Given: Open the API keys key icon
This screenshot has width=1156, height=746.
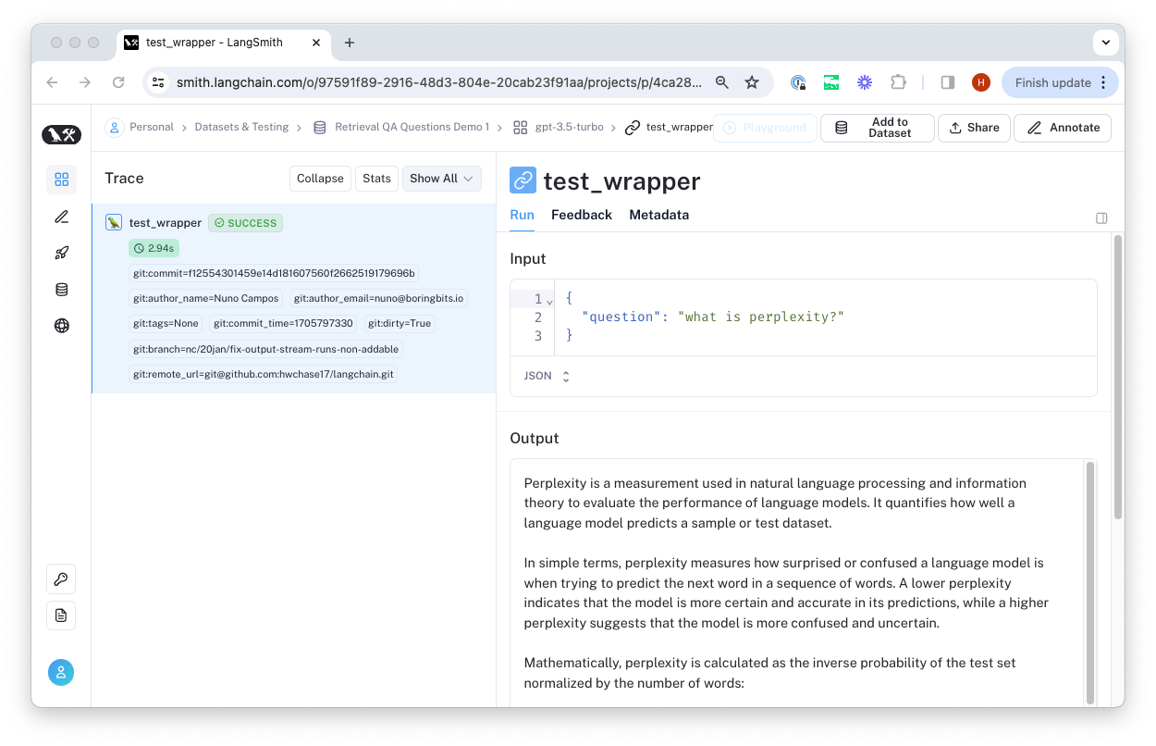Looking at the screenshot, I should (x=61, y=579).
